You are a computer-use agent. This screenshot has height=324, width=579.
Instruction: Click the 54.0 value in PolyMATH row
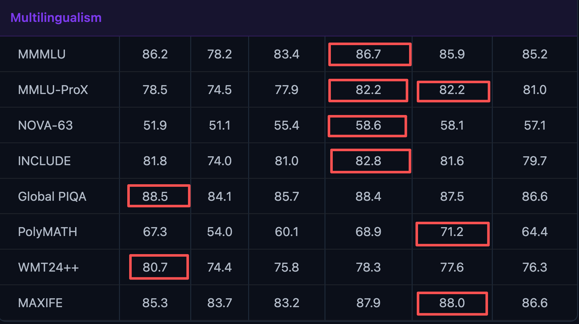220,232
